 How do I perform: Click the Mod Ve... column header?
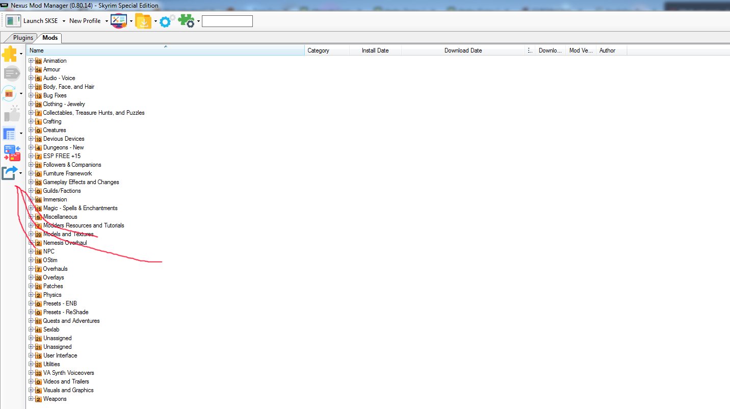click(581, 50)
